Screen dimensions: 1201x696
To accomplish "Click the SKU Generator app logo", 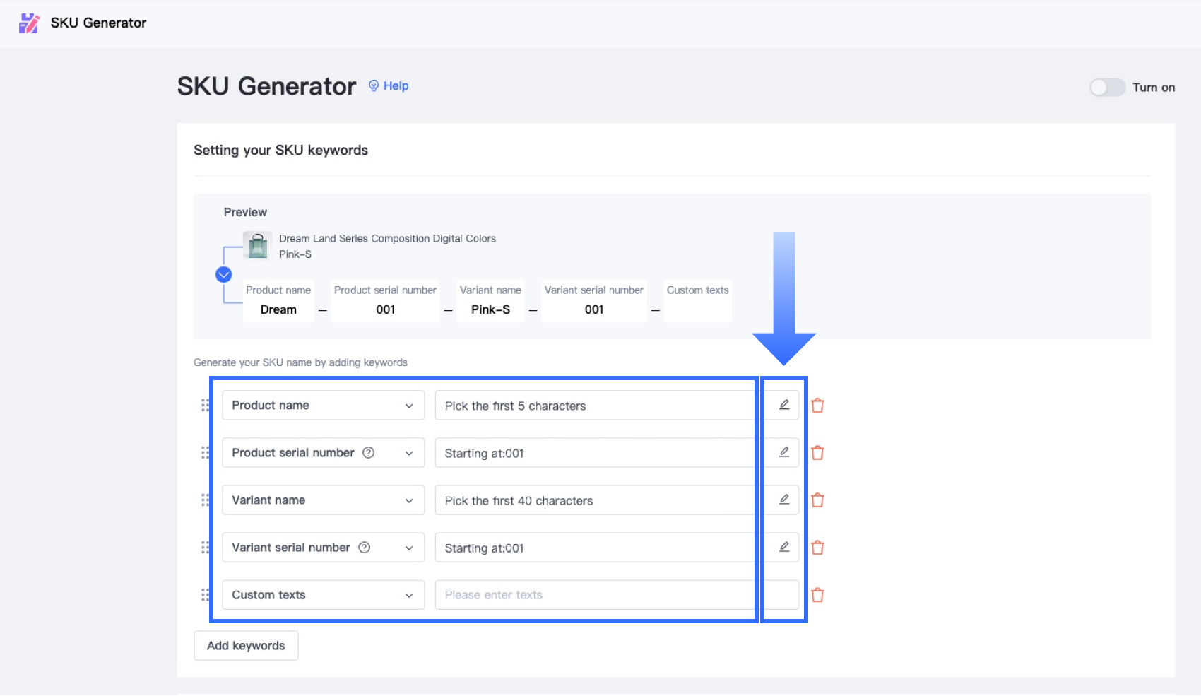I will point(29,23).
